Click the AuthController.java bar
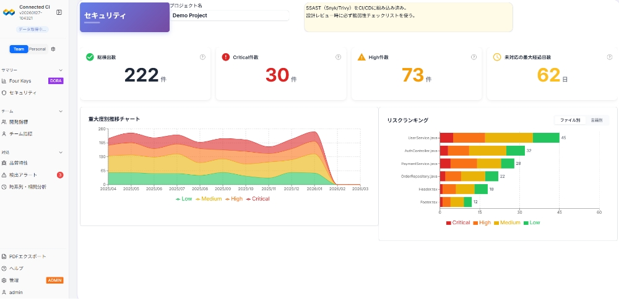619x299 pixels. click(x=482, y=151)
